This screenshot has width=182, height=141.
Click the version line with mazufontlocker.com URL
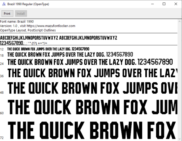[x=38, y=26]
